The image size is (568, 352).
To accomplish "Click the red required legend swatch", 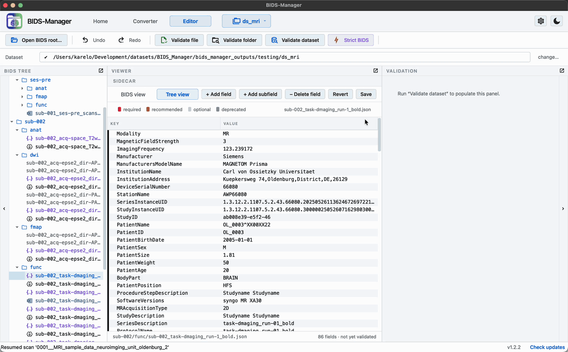I will pos(120,109).
